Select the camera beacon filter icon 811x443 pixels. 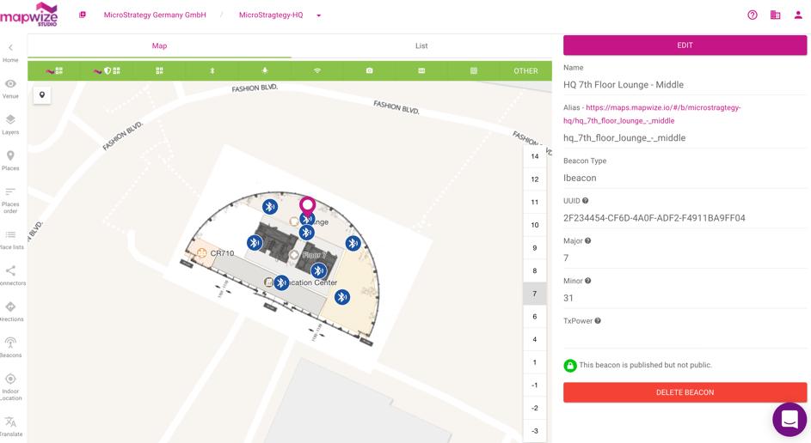[370, 71]
